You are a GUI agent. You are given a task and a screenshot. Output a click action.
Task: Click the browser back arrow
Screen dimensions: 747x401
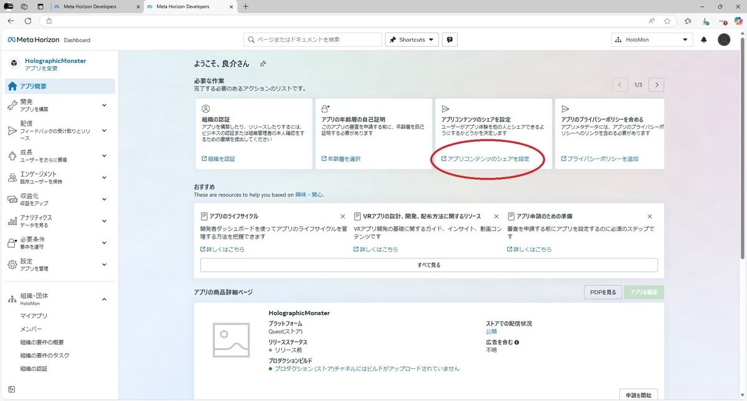(x=11, y=21)
